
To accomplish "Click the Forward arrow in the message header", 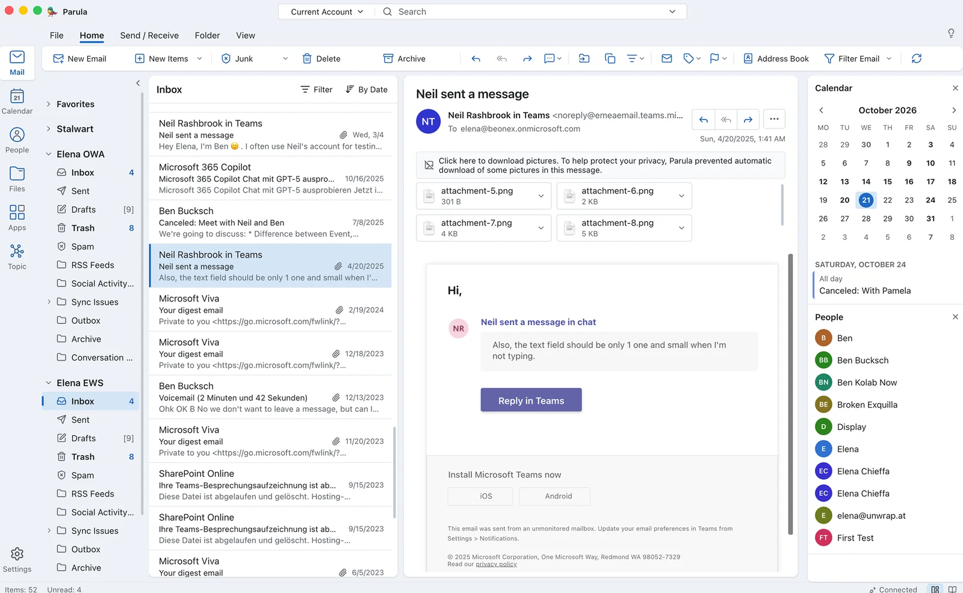I will click(x=748, y=119).
